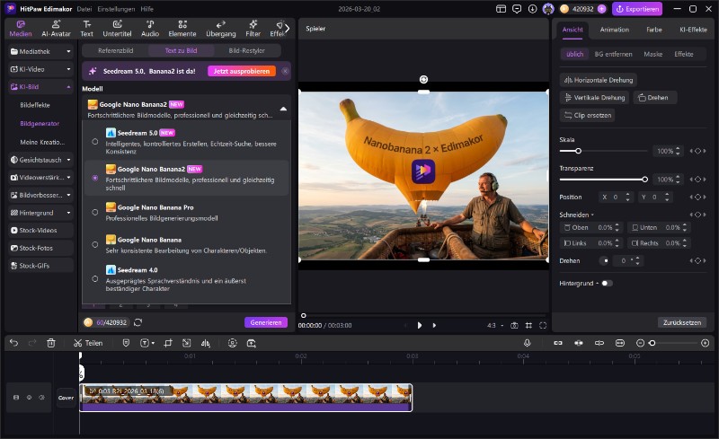Open the Untertitel subtitle tool

tap(117, 28)
